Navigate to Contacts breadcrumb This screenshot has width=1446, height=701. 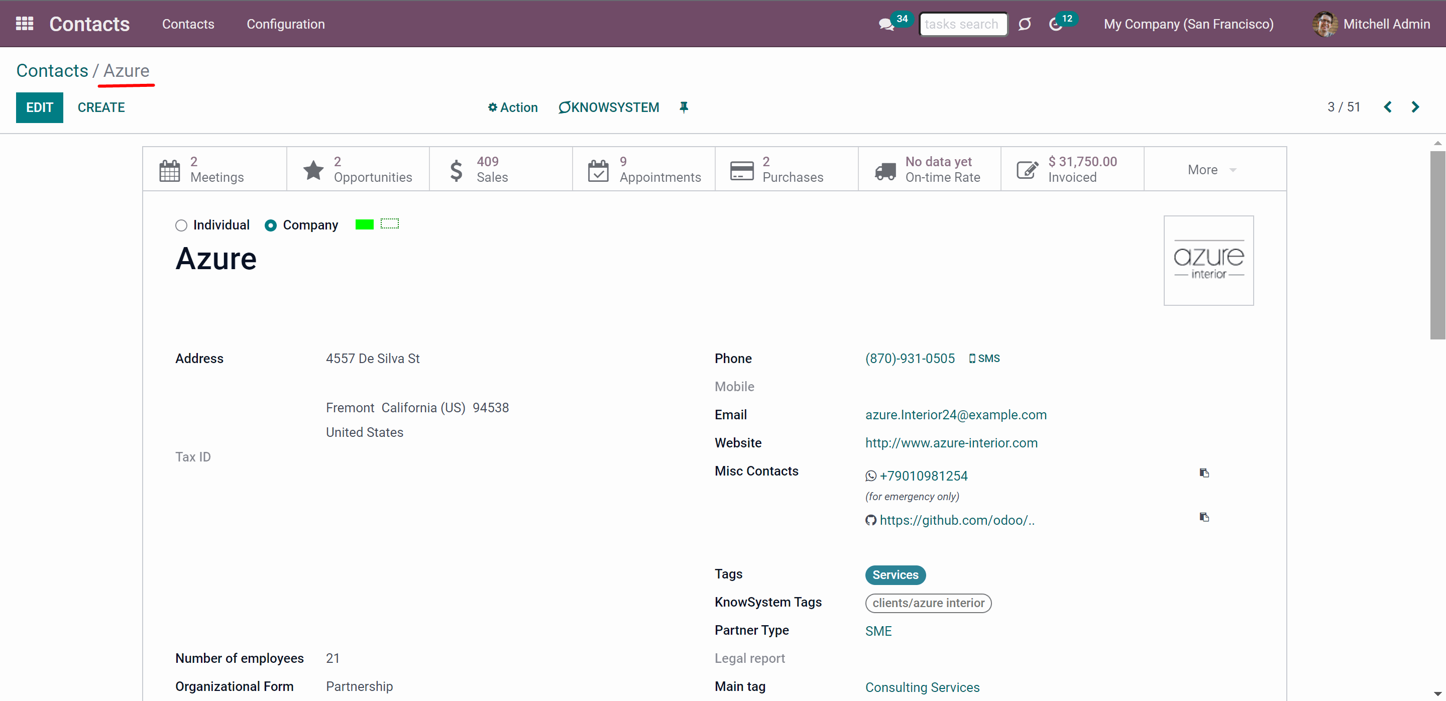[x=52, y=71]
